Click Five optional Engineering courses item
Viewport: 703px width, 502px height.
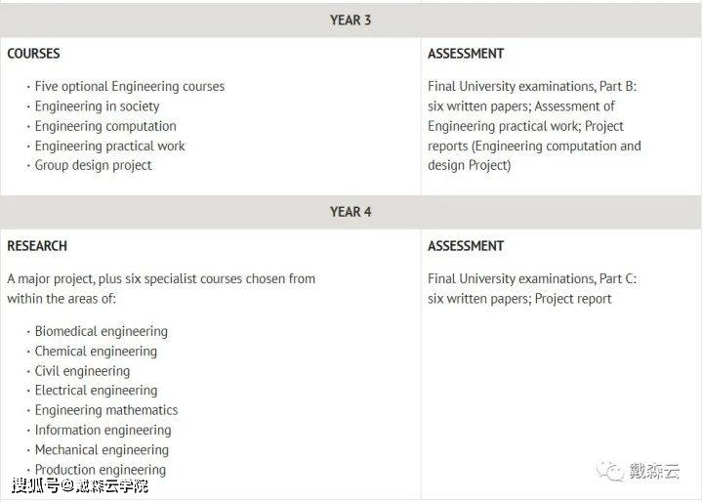pyautogui.click(x=129, y=87)
